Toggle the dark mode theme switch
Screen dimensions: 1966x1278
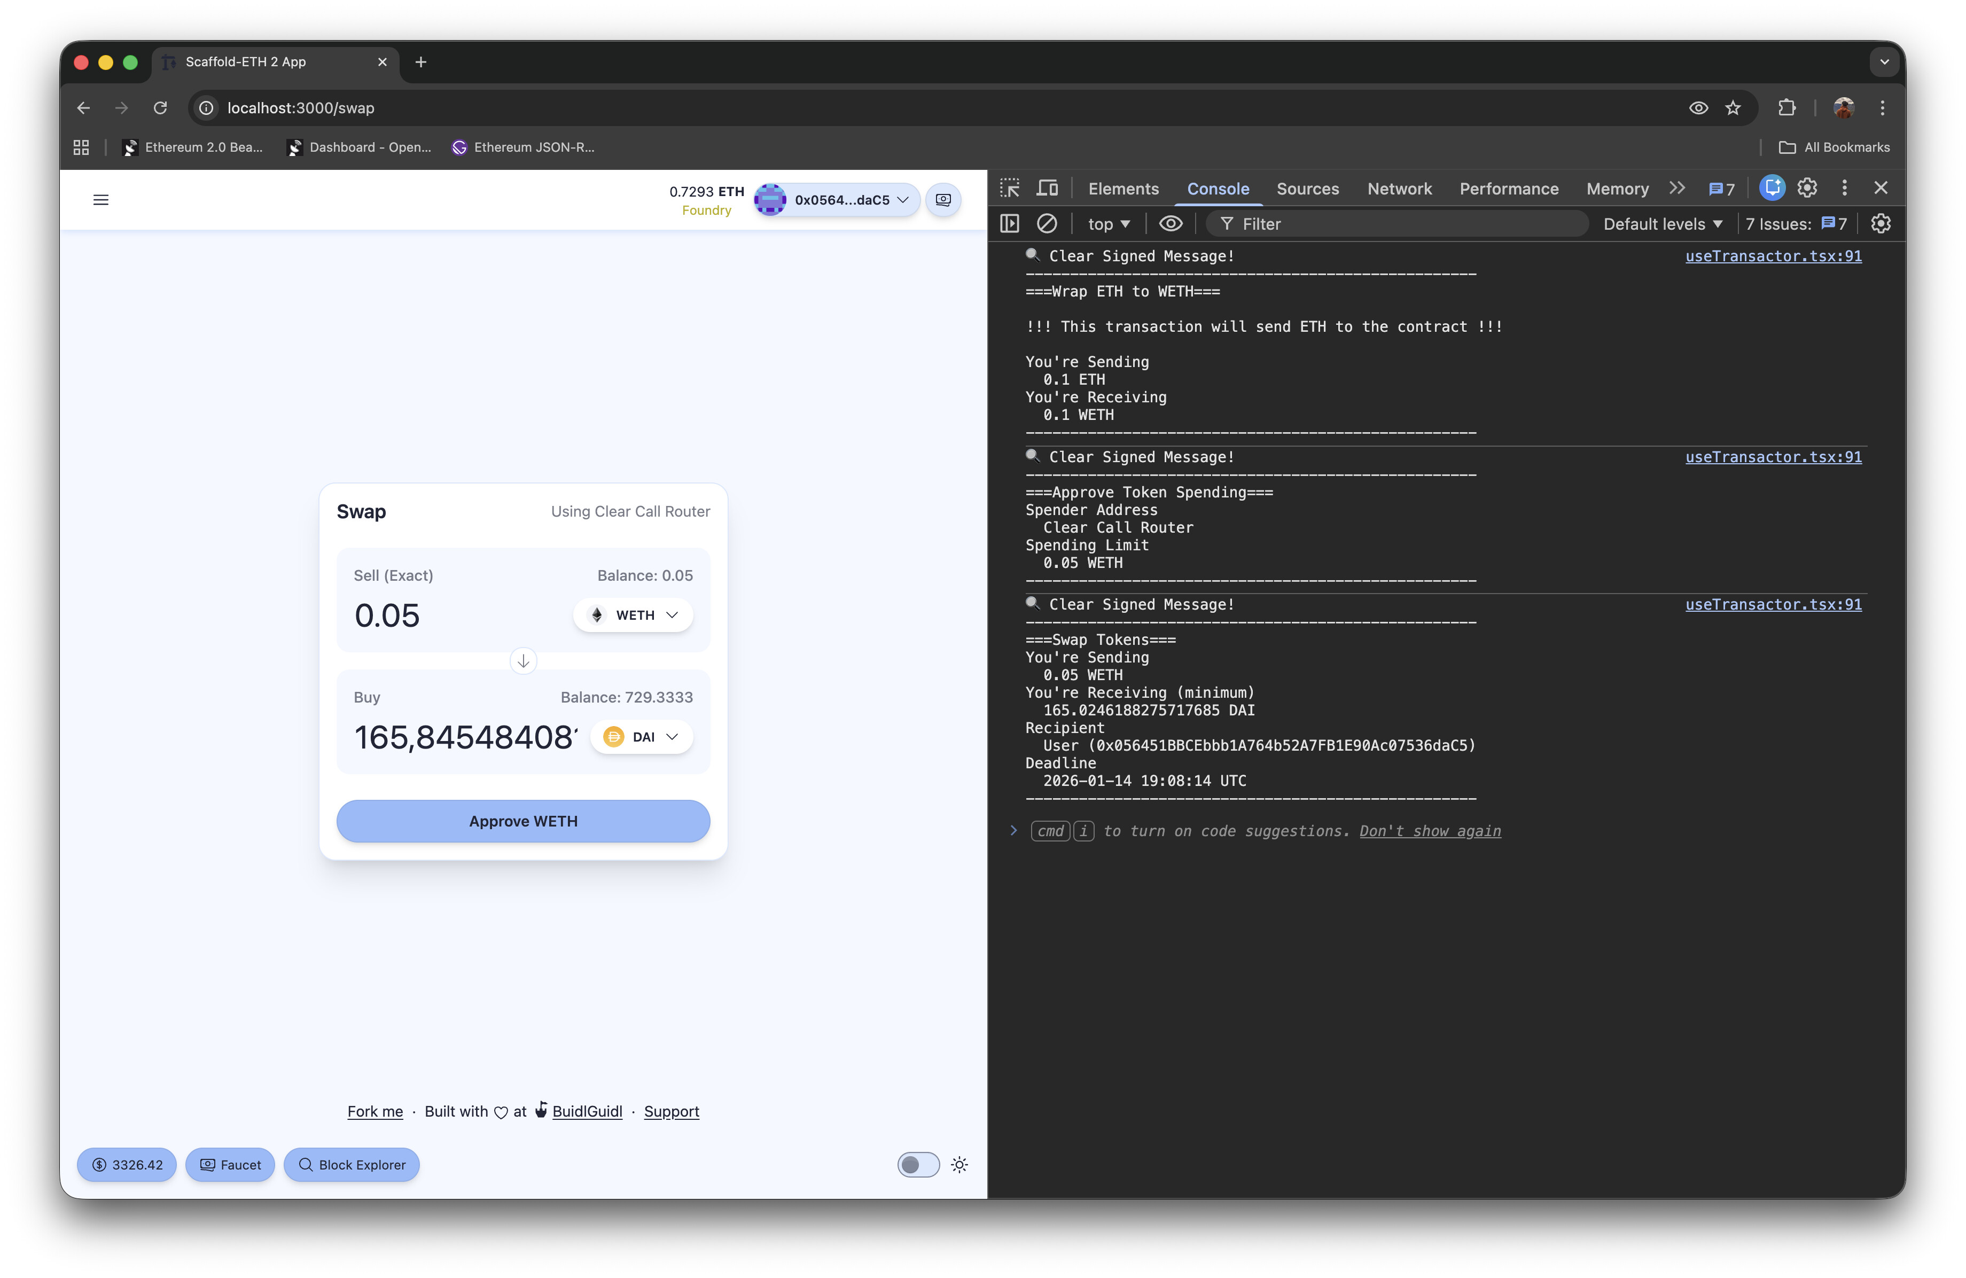[918, 1165]
